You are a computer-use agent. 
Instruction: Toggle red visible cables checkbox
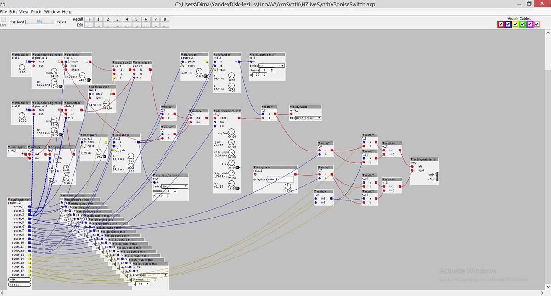501,24
